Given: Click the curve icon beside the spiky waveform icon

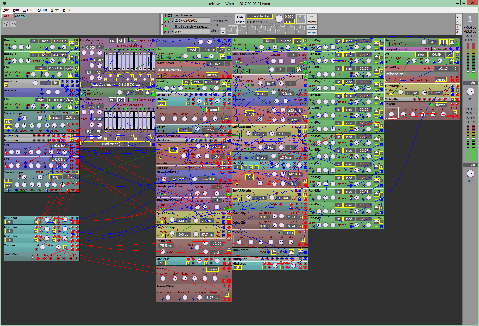Looking at the screenshot, I should (x=13, y=24).
